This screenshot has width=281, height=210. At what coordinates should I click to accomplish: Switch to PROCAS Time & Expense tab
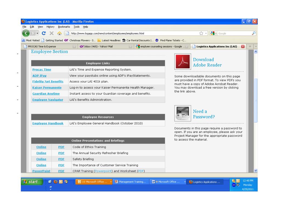coord(49,46)
